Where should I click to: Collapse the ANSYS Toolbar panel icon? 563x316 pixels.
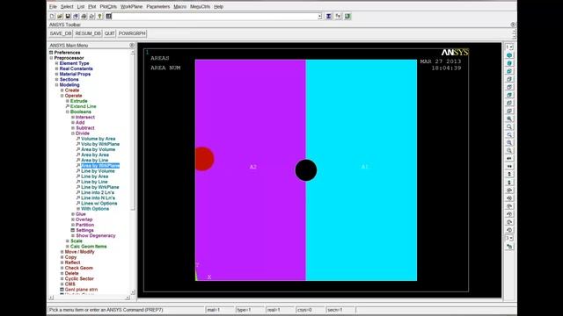513,25
